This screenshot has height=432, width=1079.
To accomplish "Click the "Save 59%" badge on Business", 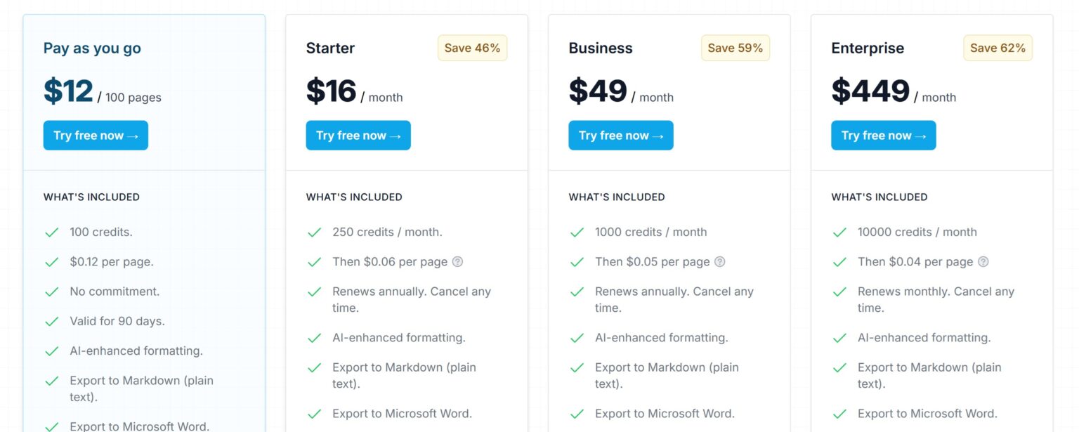I will coord(735,48).
